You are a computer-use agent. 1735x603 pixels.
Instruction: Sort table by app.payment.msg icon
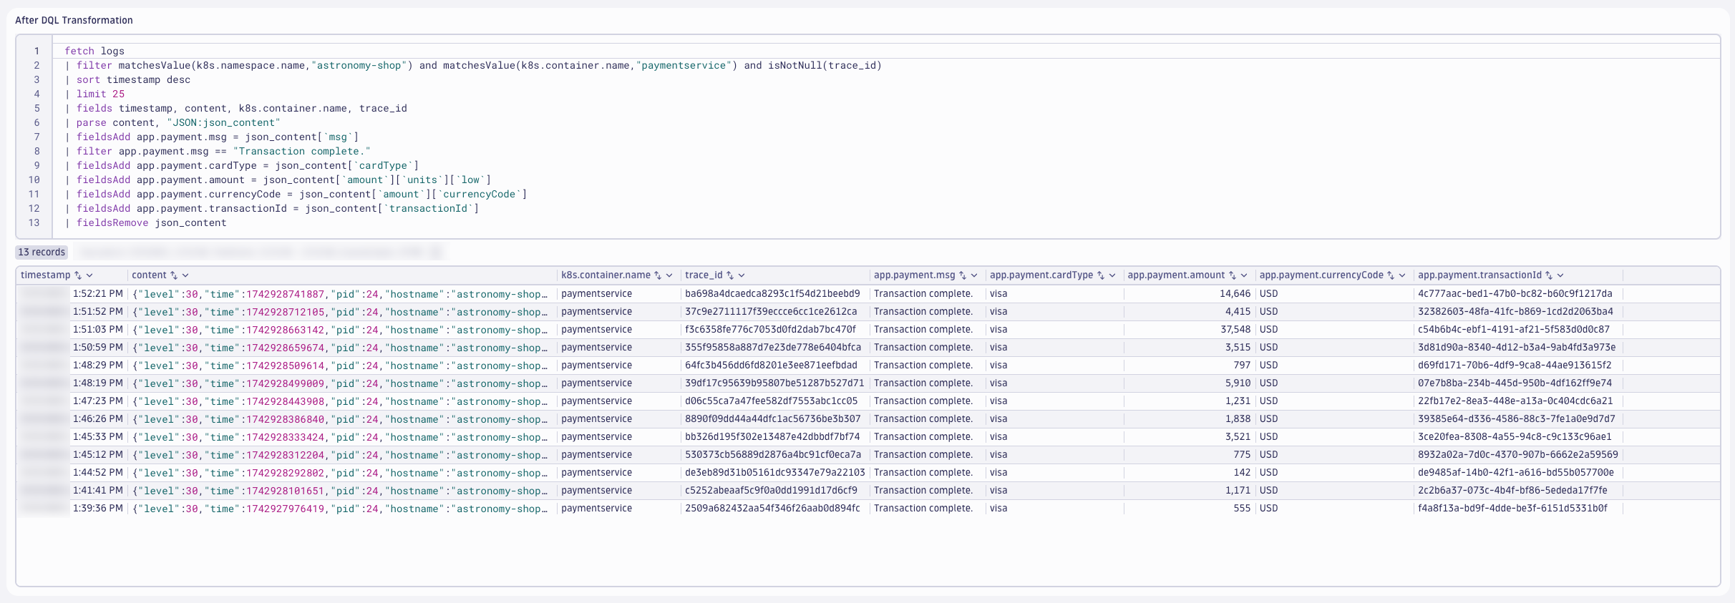coord(962,275)
